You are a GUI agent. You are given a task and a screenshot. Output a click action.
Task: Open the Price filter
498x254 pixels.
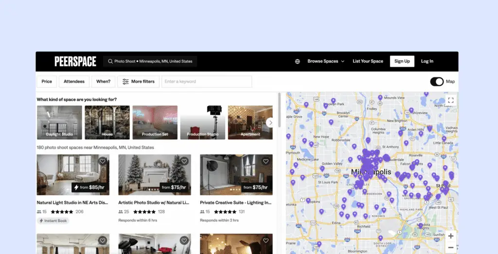(x=47, y=82)
